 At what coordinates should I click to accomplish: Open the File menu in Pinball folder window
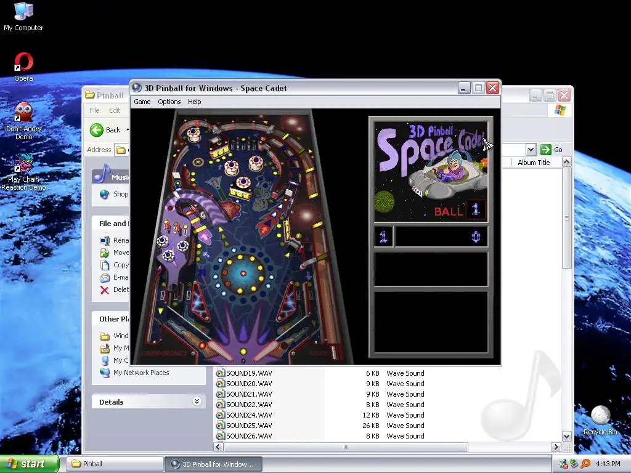coord(94,110)
